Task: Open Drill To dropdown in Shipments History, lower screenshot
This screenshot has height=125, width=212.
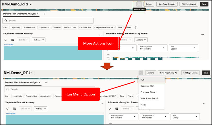Action: point(128,109)
